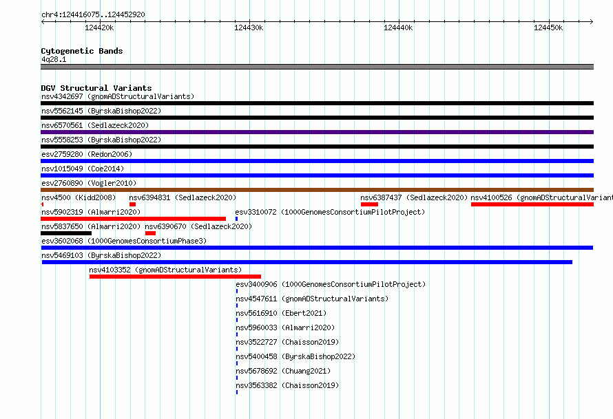The image size is (613, 419).
Task: Select the short black bar of nsv5837650
Action: point(66,233)
